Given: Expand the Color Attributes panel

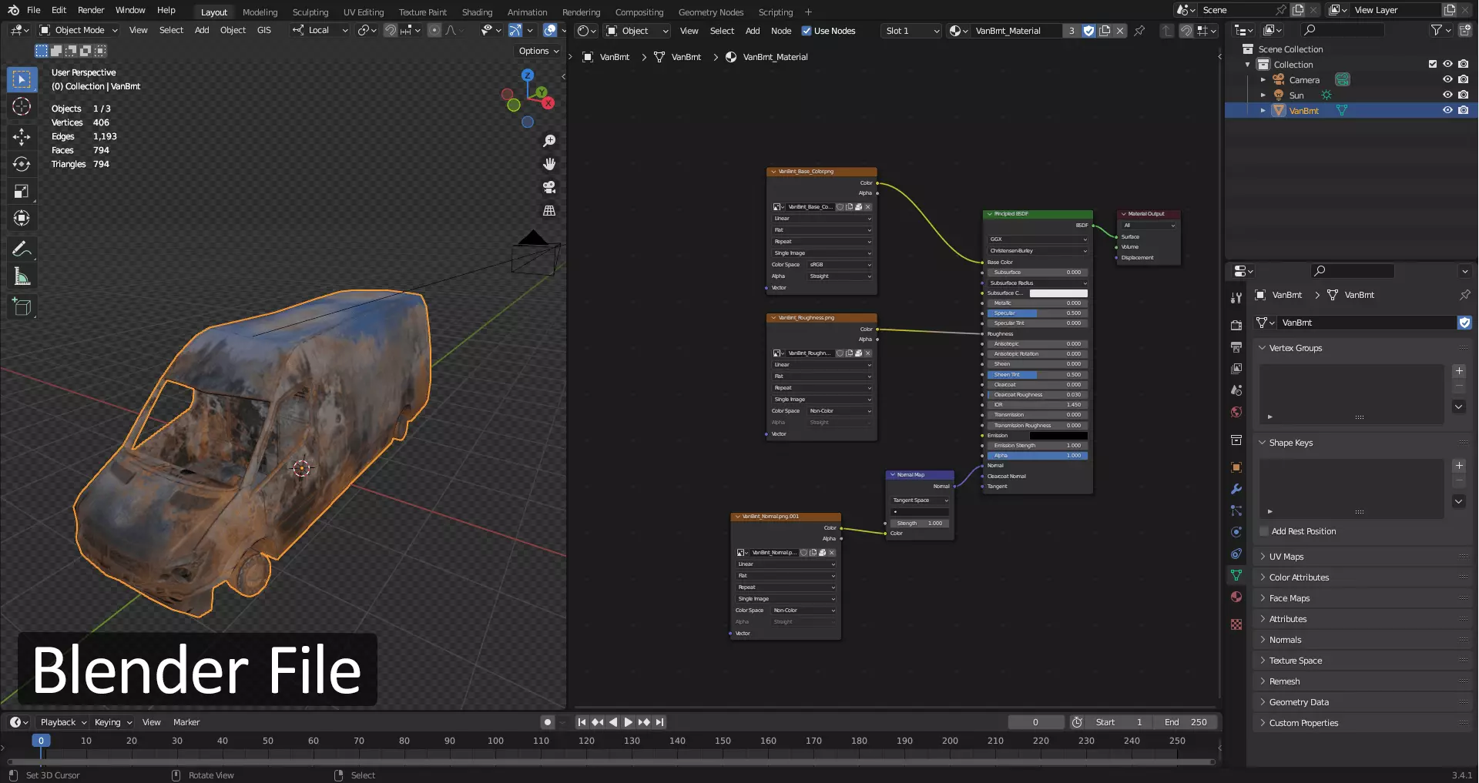Looking at the screenshot, I should 1299,577.
